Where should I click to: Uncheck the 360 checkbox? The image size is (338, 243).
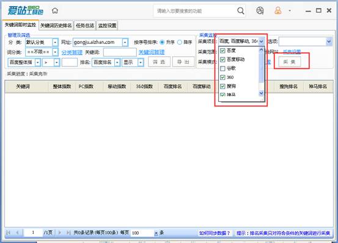click(222, 78)
